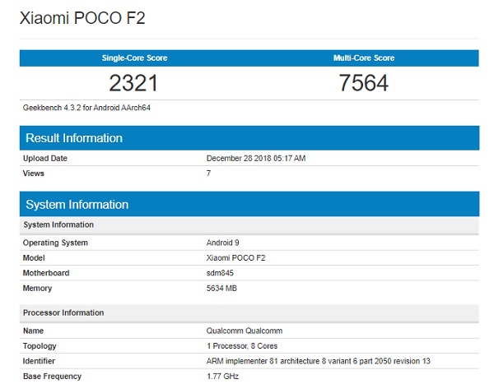Click the Motherboard label
The height and width of the screenshot is (384, 494).
(x=46, y=273)
